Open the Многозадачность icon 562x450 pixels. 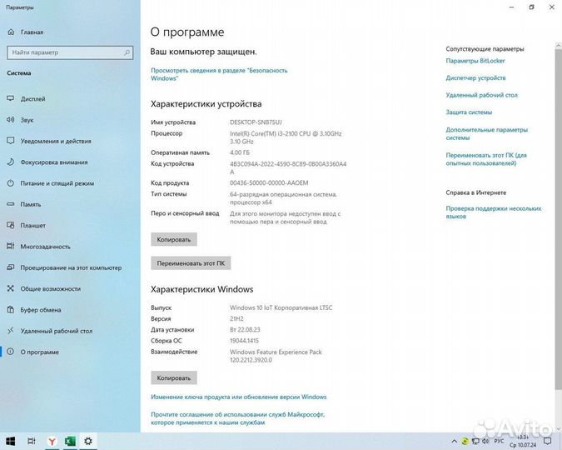[11, 247]
